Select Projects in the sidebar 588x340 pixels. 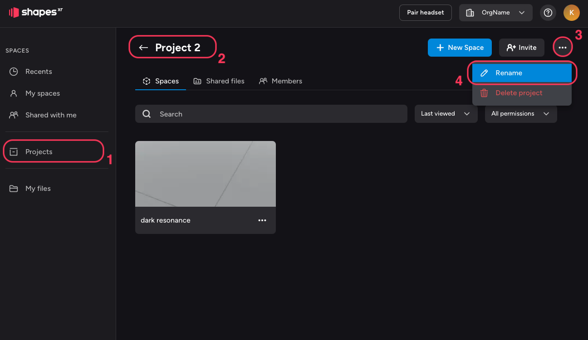click(x=39, y=152)
